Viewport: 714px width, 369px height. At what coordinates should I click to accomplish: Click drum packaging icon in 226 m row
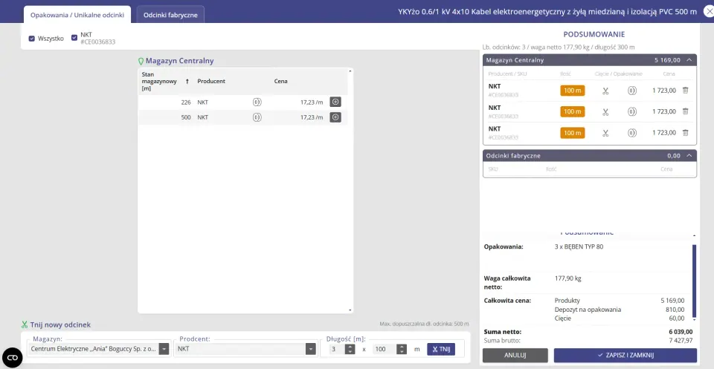pos(257,102)
